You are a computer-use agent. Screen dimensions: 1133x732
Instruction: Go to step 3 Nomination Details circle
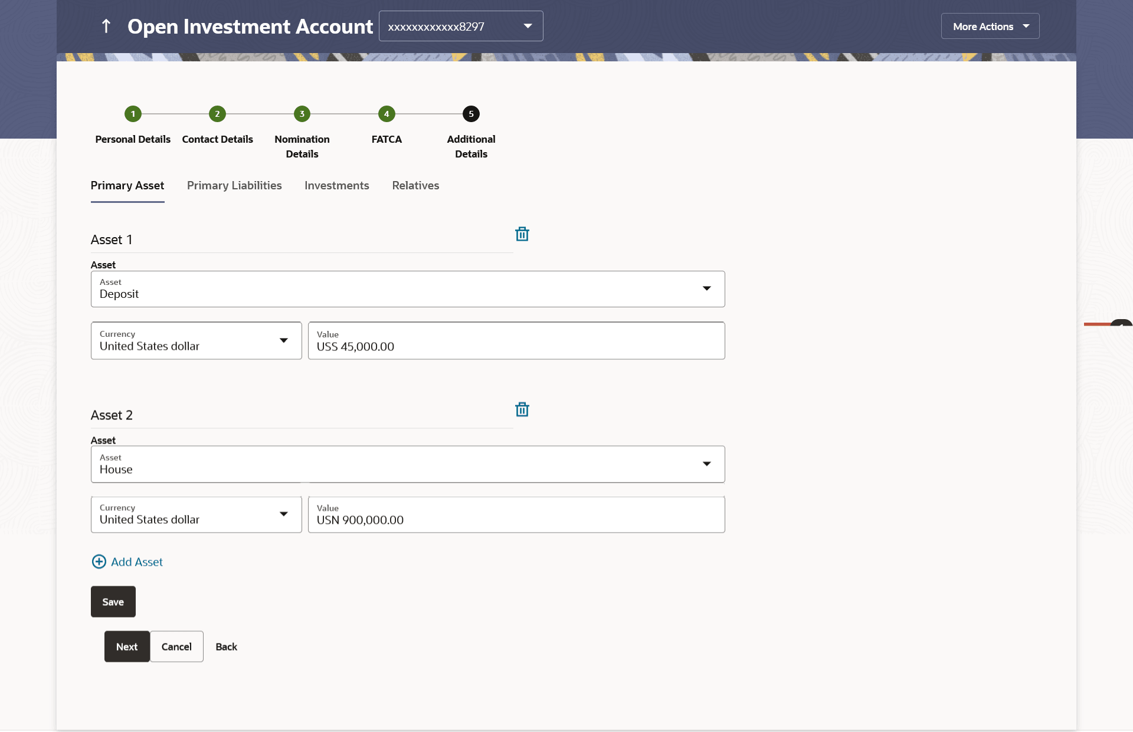tap(302, 114)
